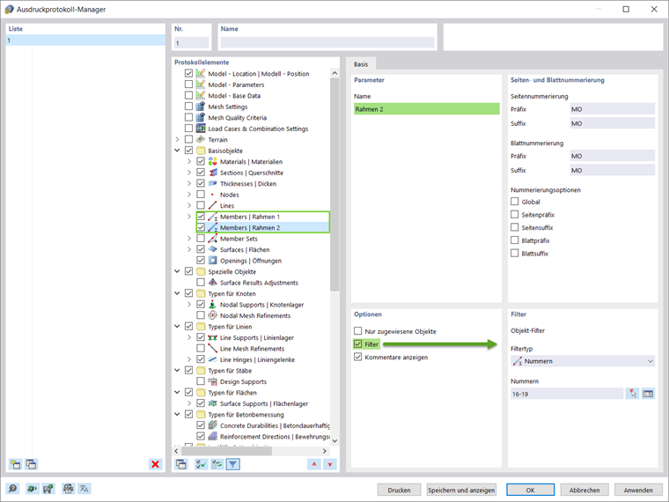Click the pick members in graphic icon next to Nummern
The image size is (669, 502).
click(x=632, y=394)
